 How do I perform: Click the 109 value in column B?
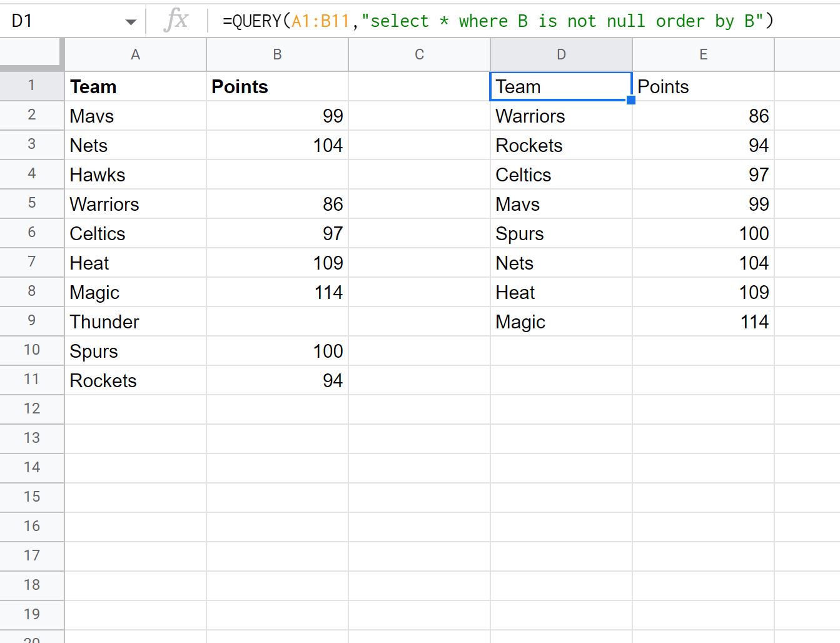click(x=277, y=263)
